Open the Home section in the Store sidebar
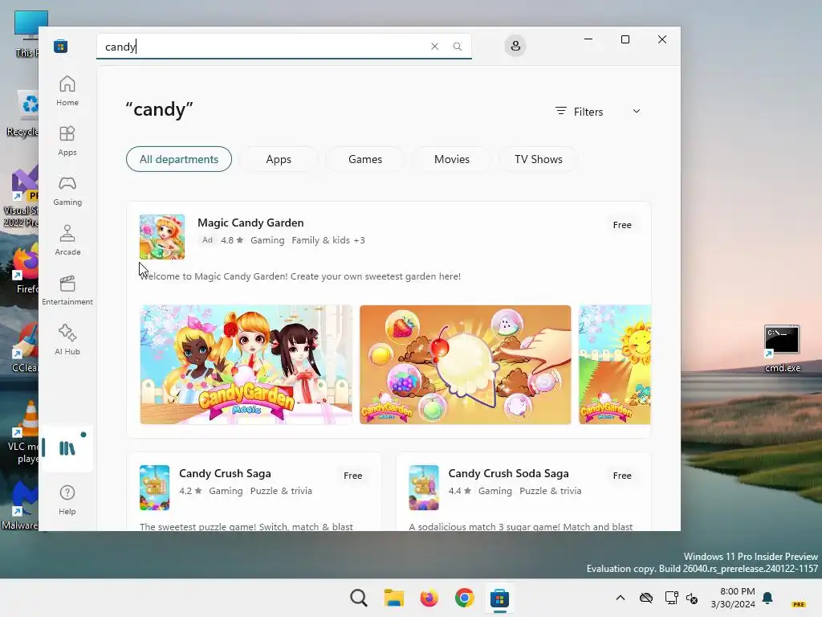The image size is (822, 617). (x=67, y=92)
